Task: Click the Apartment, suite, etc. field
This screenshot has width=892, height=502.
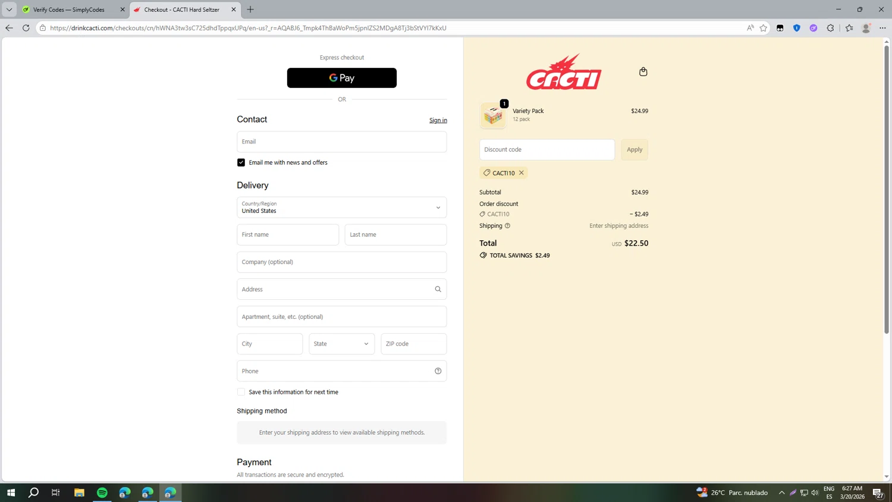Action: click(x=342, y=316)
